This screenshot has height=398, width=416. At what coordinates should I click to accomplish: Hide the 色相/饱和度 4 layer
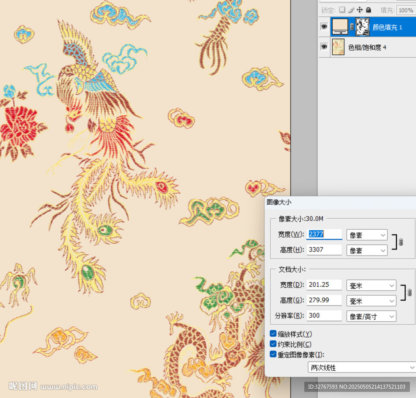[324, 47]
